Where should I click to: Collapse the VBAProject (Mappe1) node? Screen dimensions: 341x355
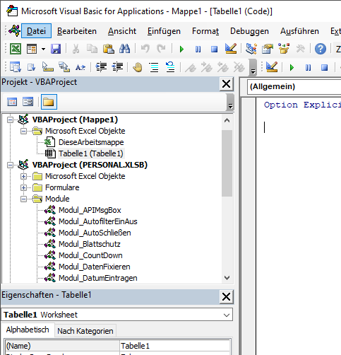coord(10,120)
